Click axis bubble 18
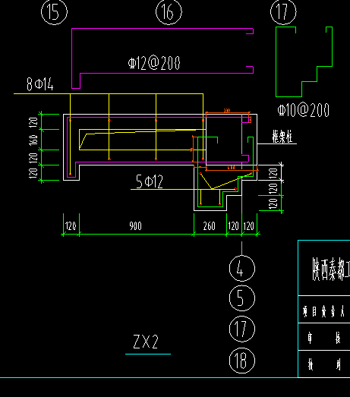The width and height of the screenshot is (350, 397). [x=242, y=361]
